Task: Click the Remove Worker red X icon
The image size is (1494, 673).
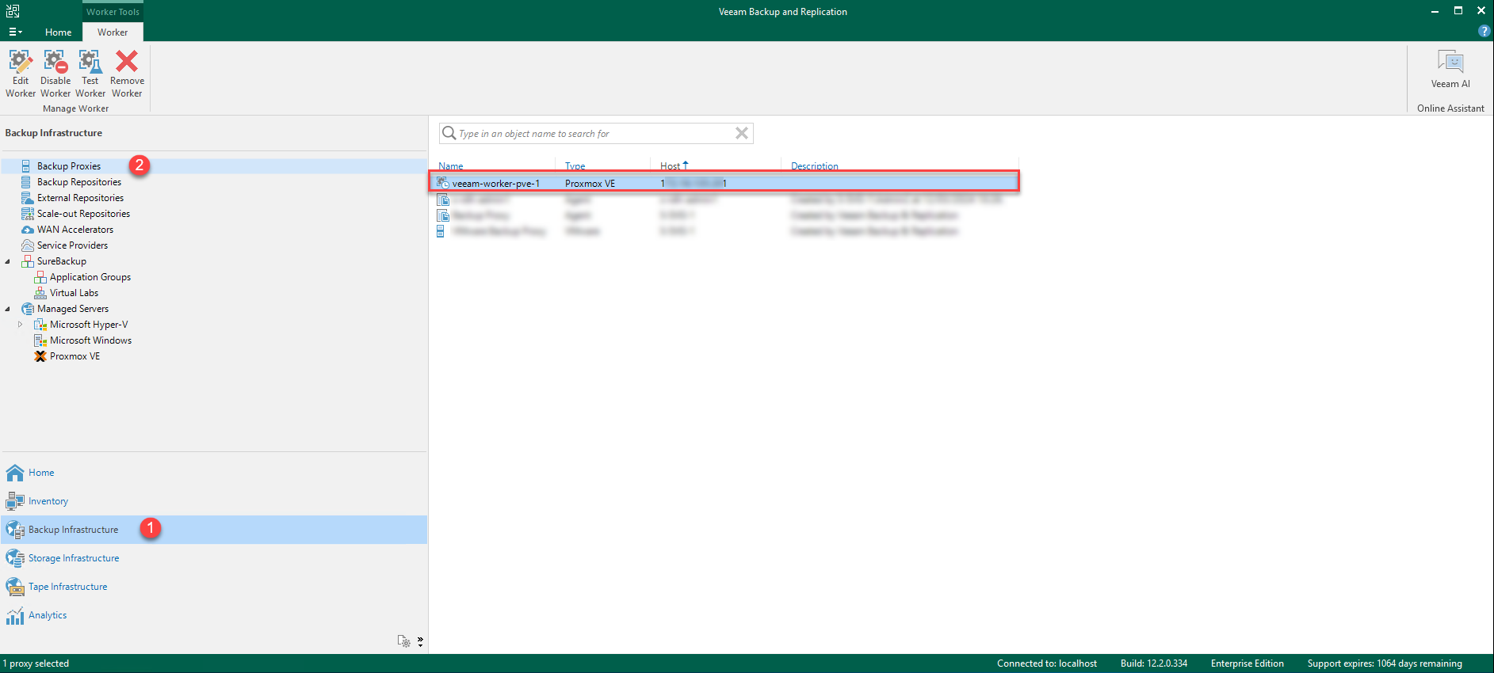Action: [x=127, y=62]
